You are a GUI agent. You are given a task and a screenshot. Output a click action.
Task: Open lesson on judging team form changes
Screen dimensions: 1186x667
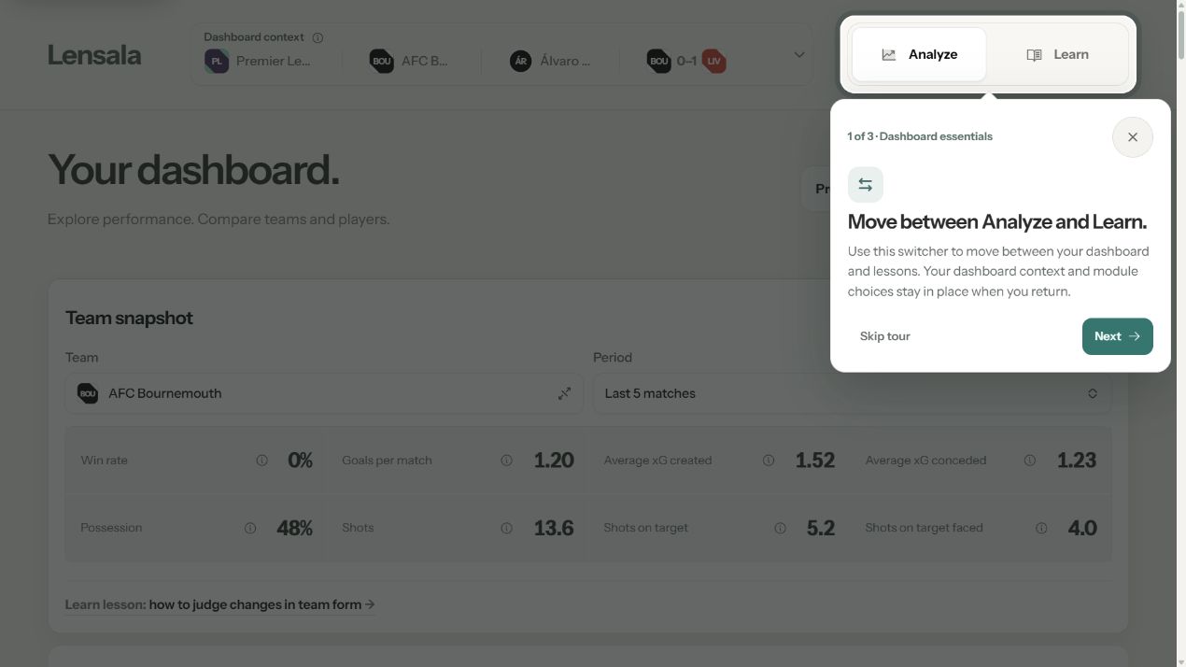tap(220, 604)
